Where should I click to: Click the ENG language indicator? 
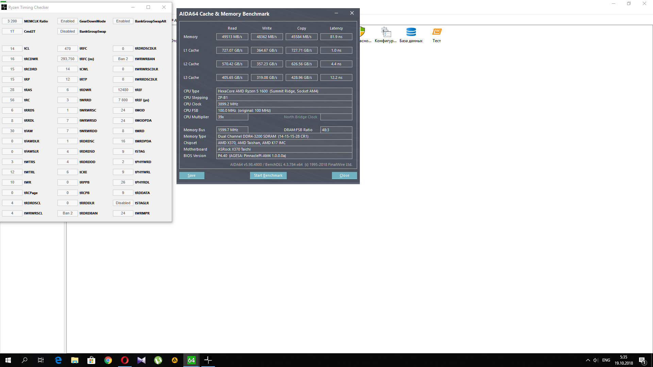tap(606, 360)
